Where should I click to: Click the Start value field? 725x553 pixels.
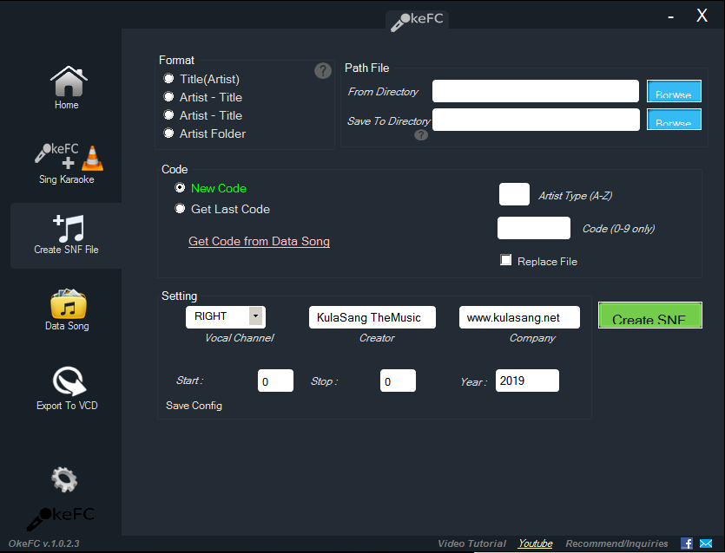coord(275,381)
